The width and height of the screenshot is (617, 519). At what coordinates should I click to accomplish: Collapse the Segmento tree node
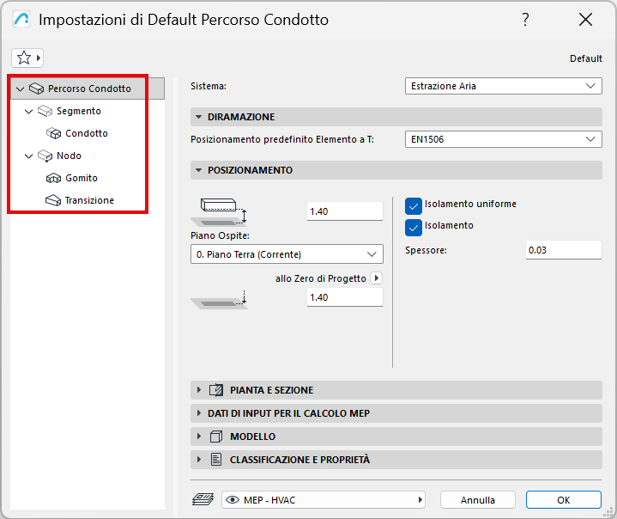point(28,112)
